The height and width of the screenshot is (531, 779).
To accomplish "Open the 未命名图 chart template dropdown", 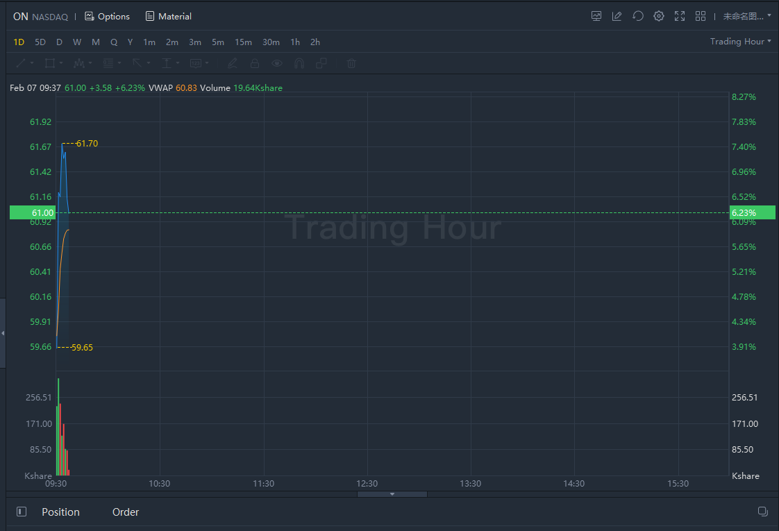I will (746, 17).
